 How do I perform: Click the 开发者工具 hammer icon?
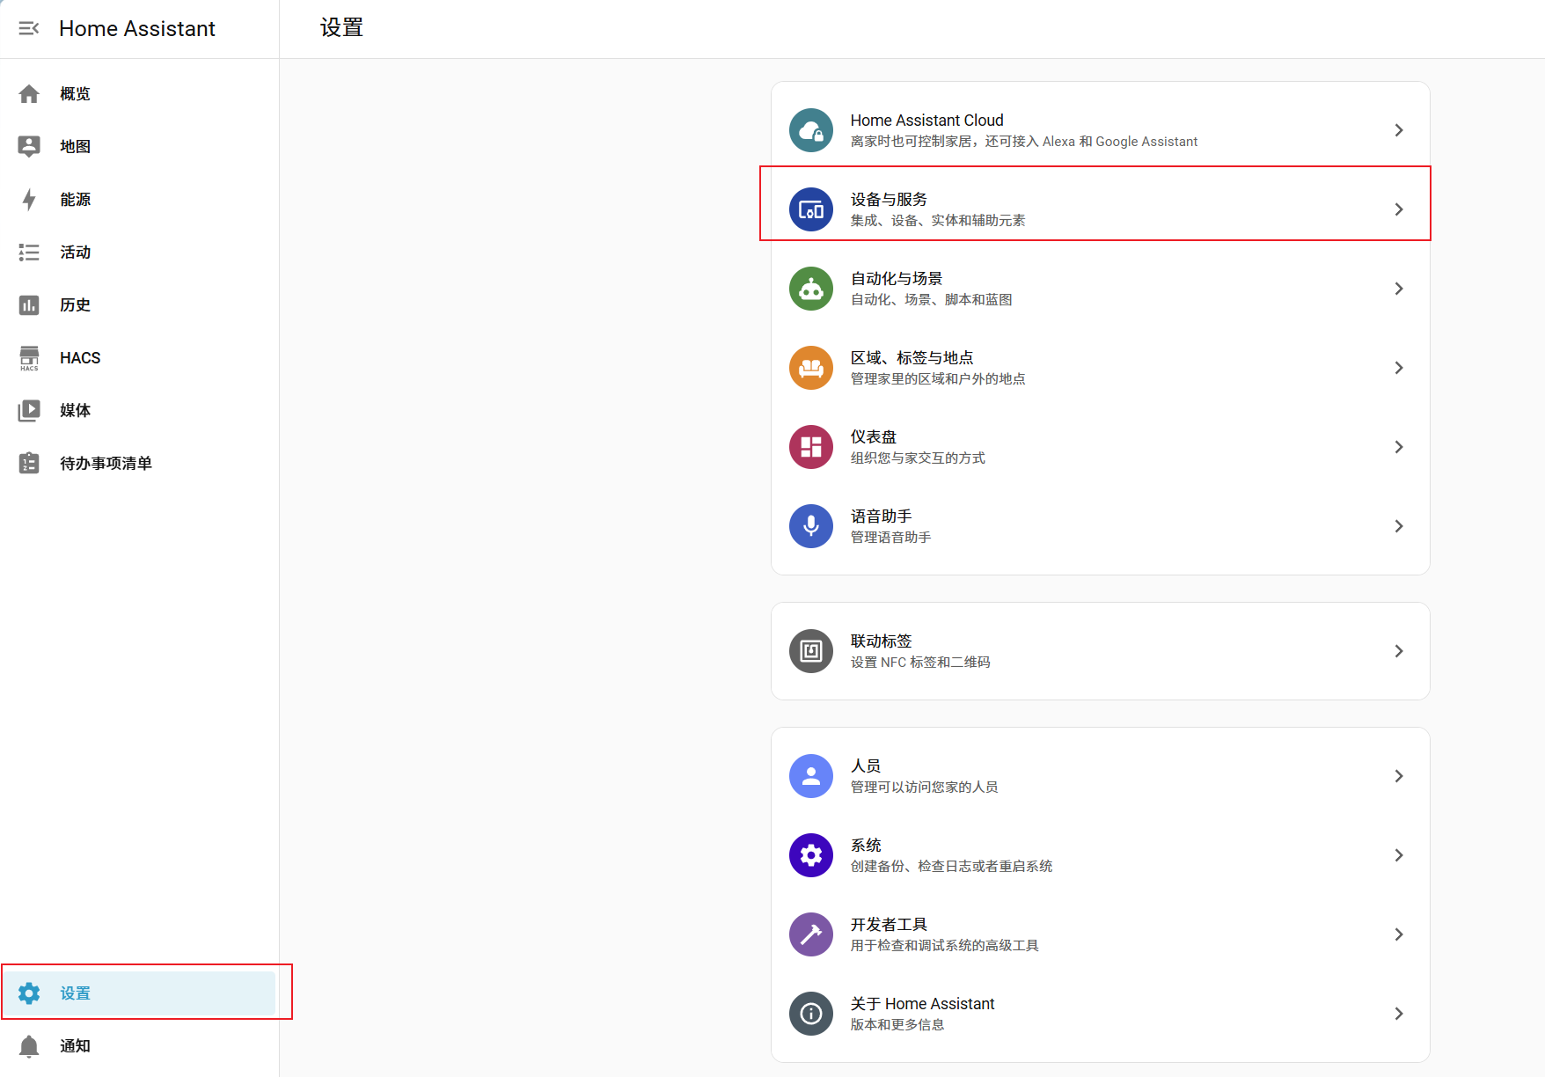pos(810,934)
